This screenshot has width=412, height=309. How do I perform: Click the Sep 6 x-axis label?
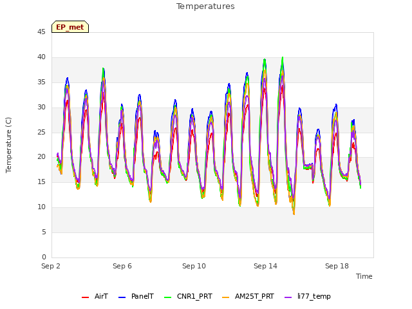pyautogui.click(x=122, y=266)
